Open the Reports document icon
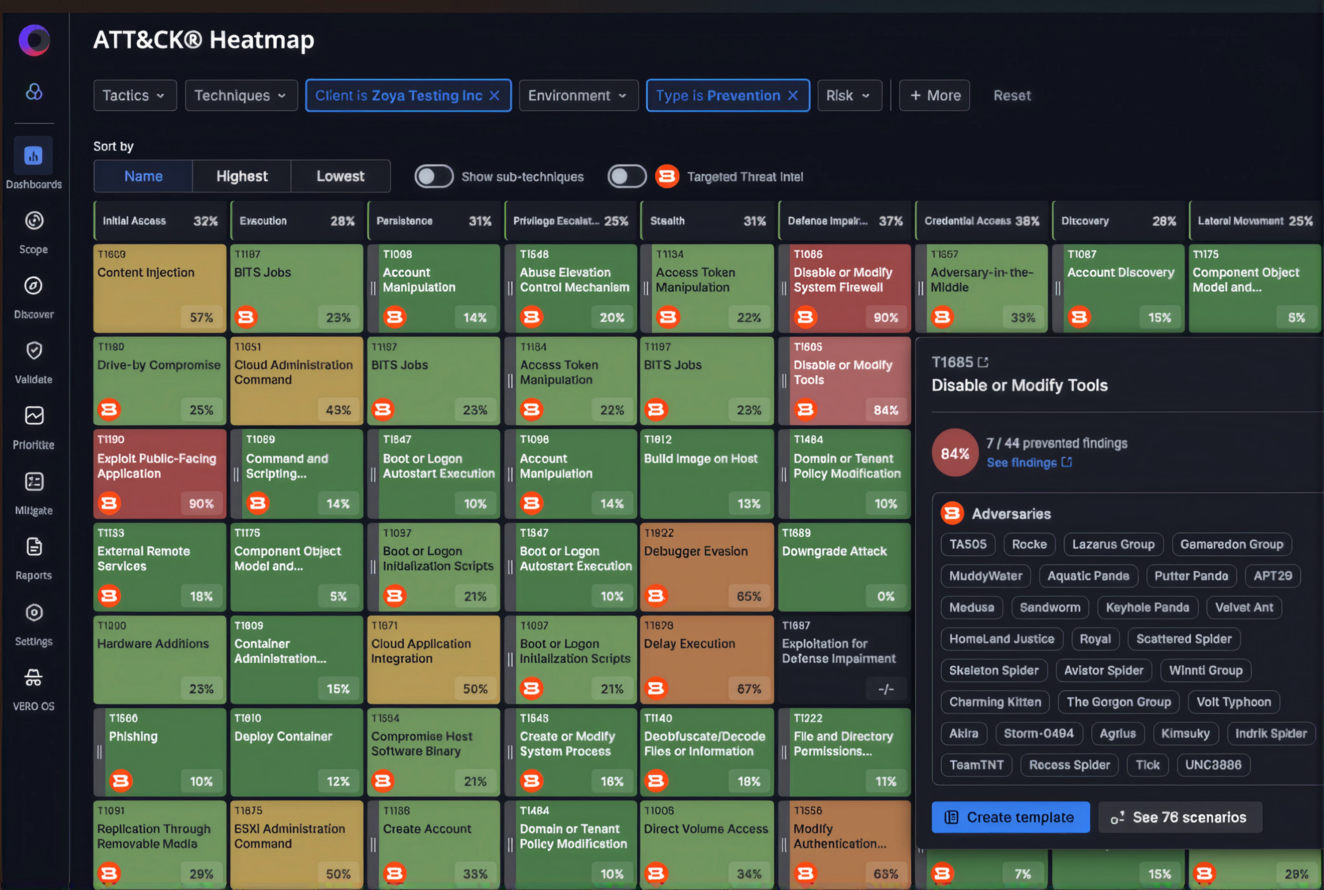Viewport: 1324px width, 890px height. coord(34,546)
